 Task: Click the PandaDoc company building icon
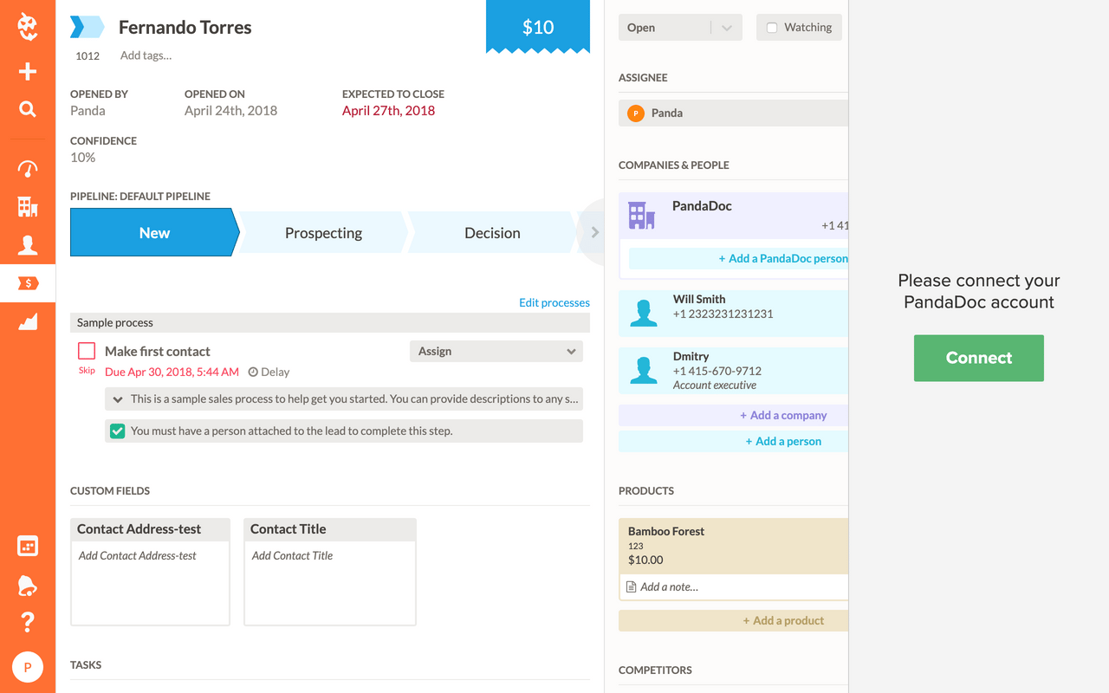641,216
